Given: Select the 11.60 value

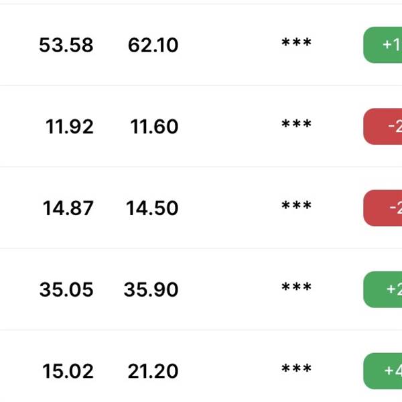Looking at the screenshot, I should [154, 127].
